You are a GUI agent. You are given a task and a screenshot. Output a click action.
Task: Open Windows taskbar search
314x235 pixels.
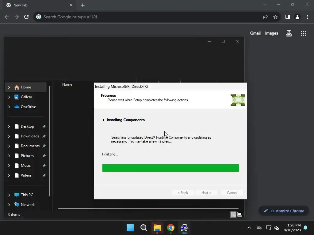pyautogui.click(x=144, y=228)
